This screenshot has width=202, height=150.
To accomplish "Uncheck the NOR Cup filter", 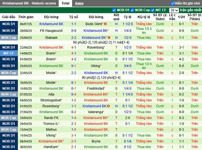I will point(132,10).
